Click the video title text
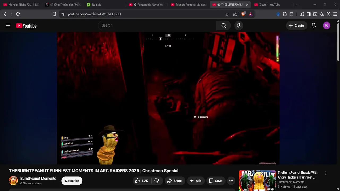Screen dimensions: 340x191 pyautogui.click(x=93, y=171)
